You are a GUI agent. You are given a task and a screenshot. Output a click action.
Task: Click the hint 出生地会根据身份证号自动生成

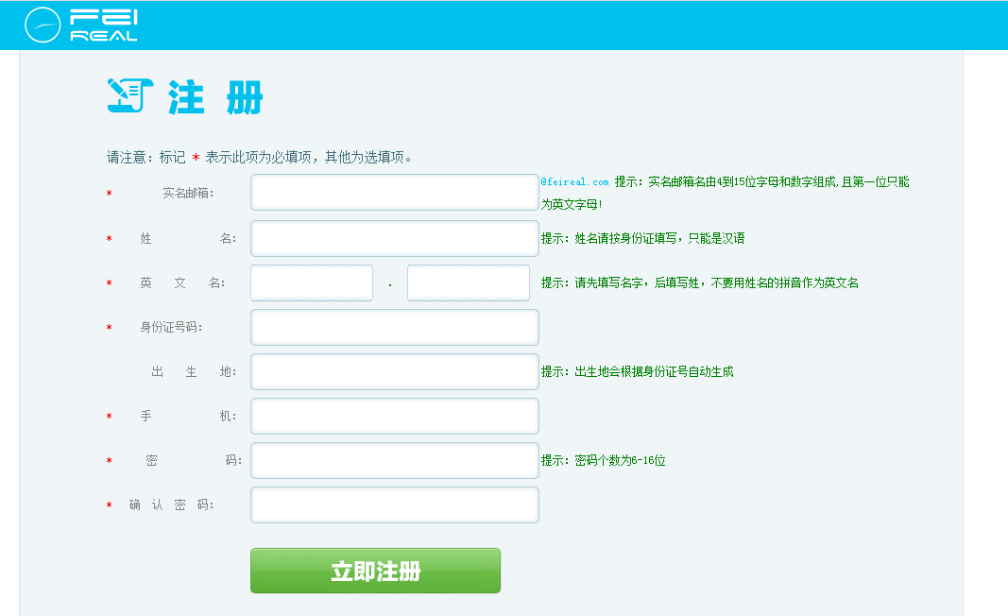[637, 371]
